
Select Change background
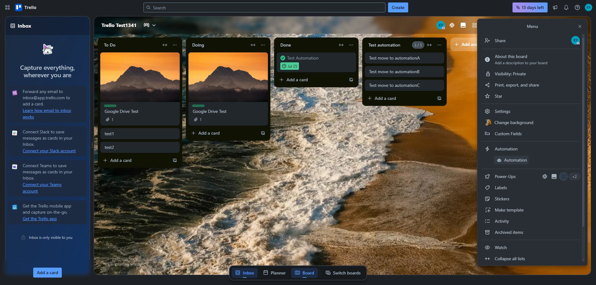(x=531, y=122)
